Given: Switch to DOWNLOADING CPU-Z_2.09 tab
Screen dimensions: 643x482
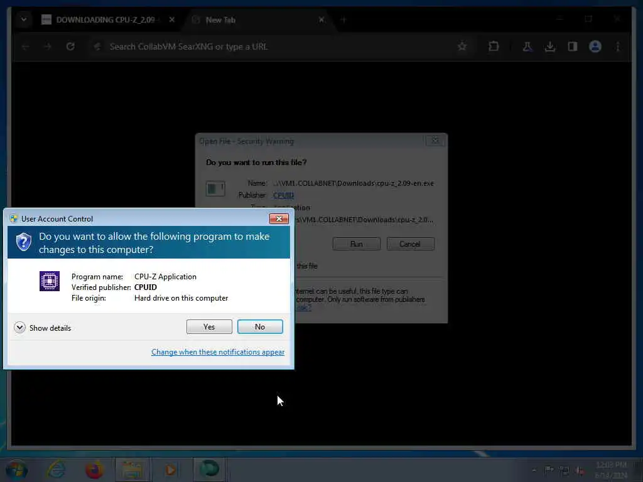Looking at the screenshot, I should pyautogui.click(x=105, y=19).
